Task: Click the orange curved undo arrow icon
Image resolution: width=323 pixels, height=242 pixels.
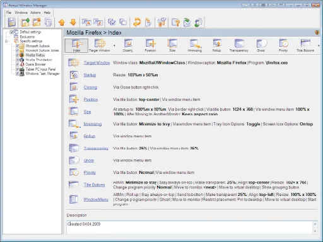Action: pos(137,22)
